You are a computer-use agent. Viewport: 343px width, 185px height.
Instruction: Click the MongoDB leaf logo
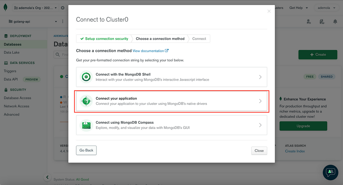point(6,8)
